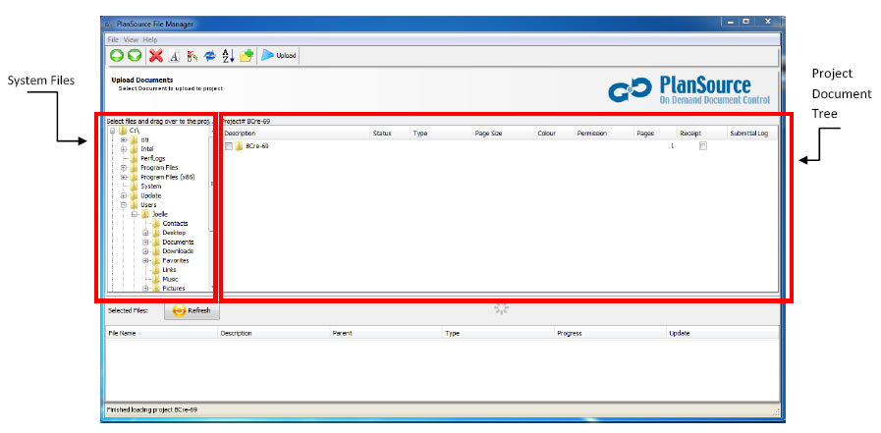Click the 'Project# BCre-69' label
The image size is (881, 433).
[x=247, y=121]
